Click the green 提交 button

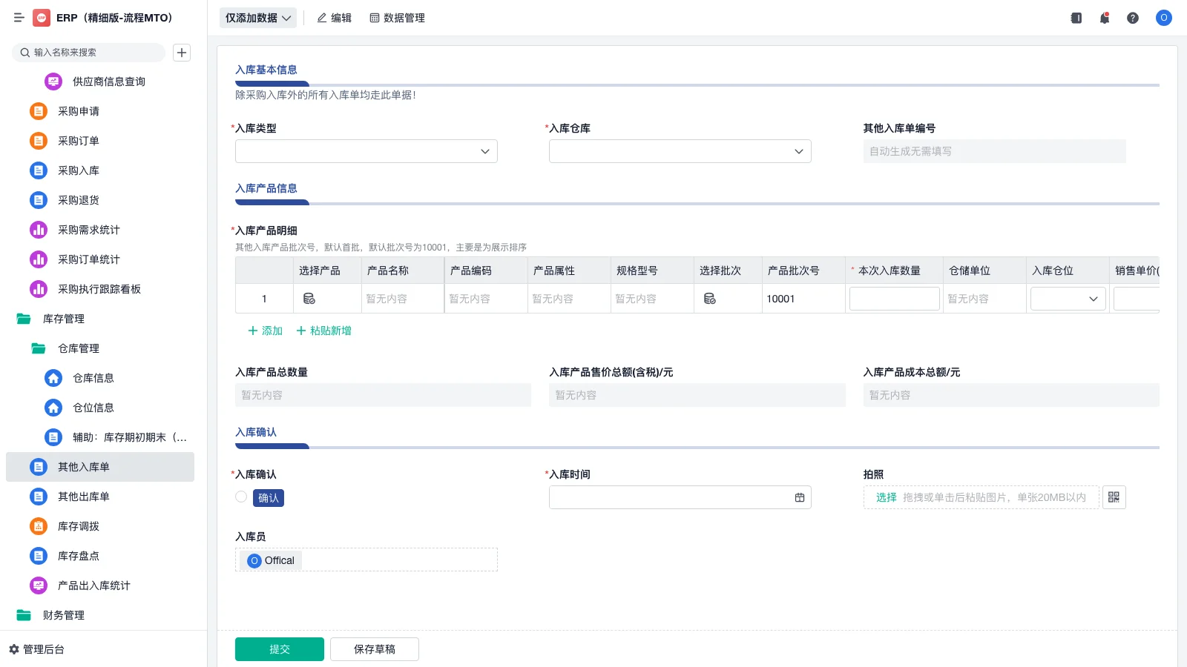click(x=279, y=649)
